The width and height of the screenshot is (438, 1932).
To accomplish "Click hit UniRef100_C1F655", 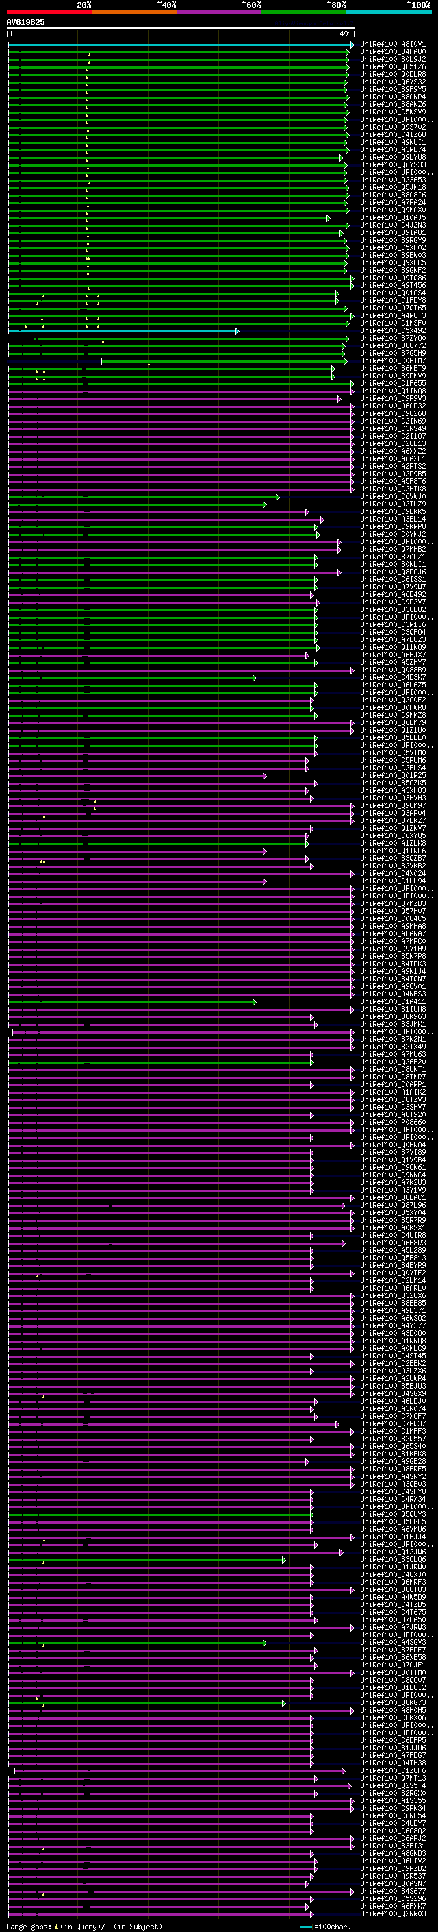I will pyautogui.click(x=393, y=383).
